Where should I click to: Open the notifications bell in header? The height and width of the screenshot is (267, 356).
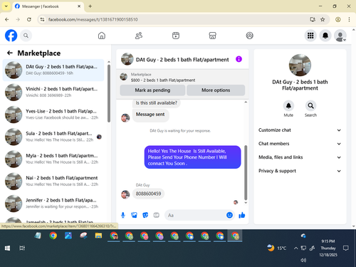coord(325,36)
